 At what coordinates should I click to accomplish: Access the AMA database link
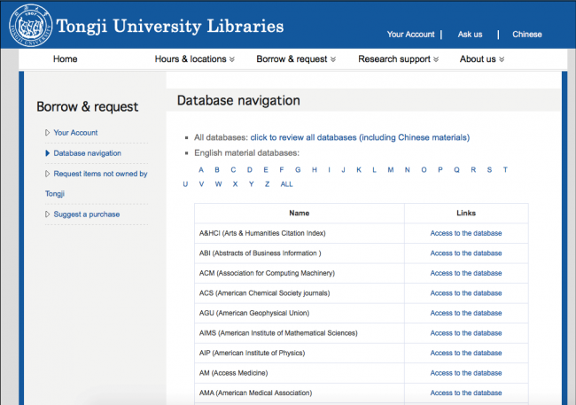(466, 393)
